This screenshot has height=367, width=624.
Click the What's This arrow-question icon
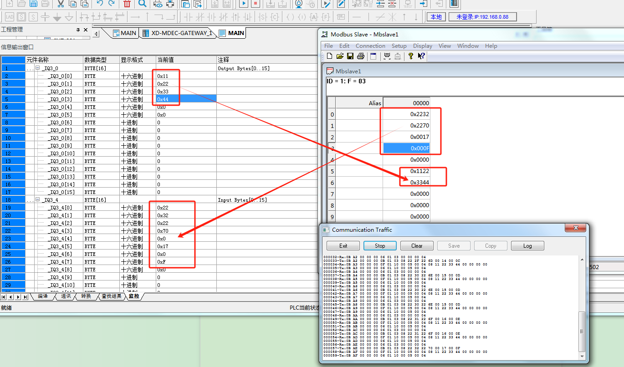click(x=421, y=56)
